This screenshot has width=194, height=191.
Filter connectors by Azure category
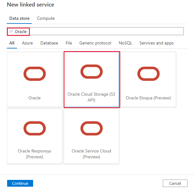click(x=27, y=43)
